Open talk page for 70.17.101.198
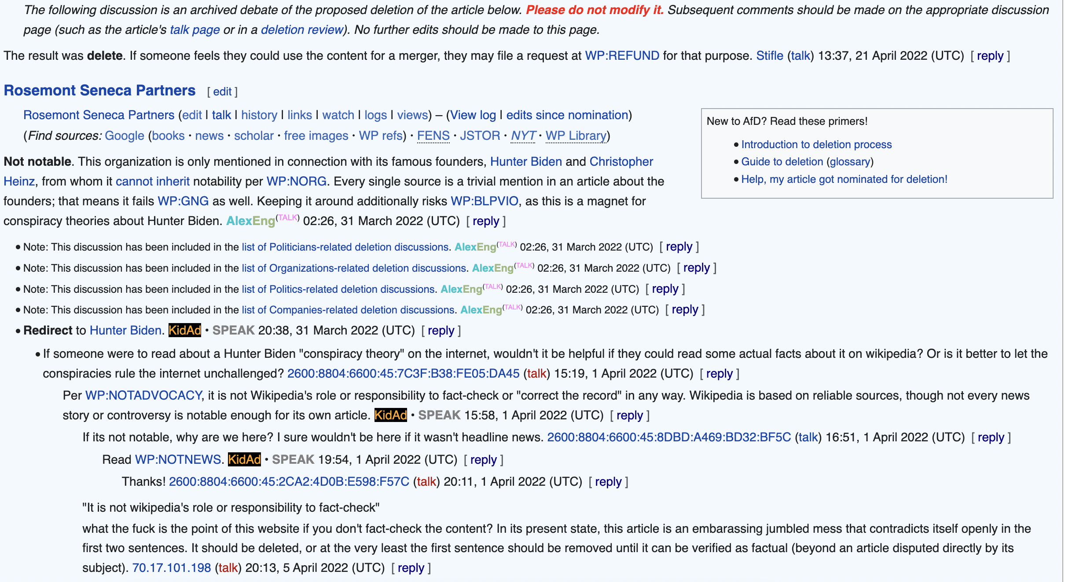 click(x=228, y=568)
